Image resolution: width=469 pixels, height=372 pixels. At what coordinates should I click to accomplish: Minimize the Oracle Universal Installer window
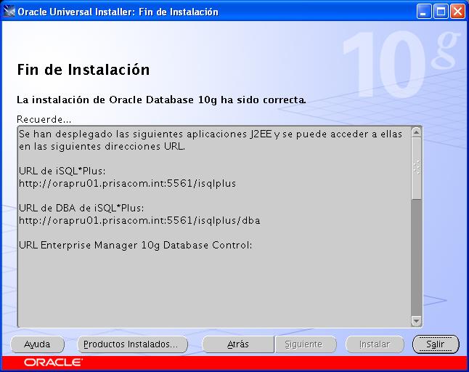(423, 12)
